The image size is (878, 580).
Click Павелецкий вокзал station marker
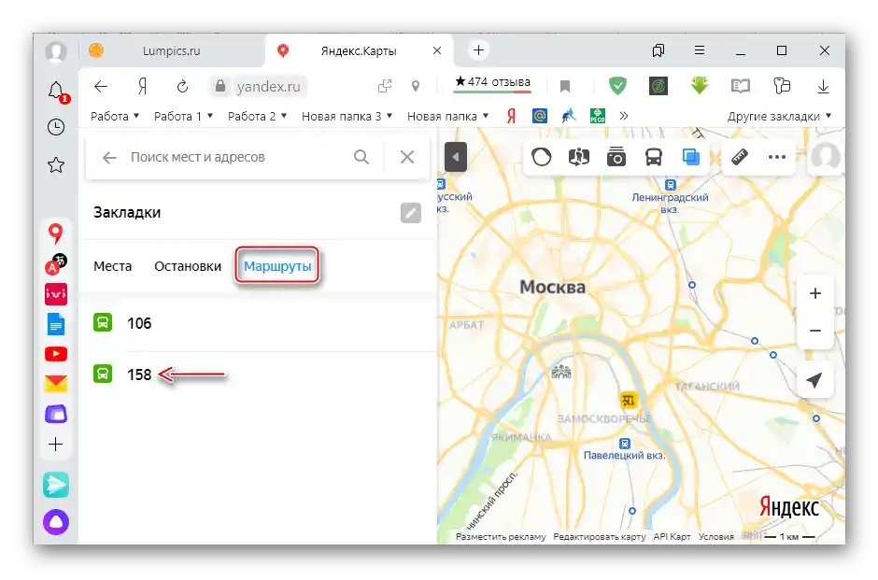pyautogui.click(x=625, y=444)
